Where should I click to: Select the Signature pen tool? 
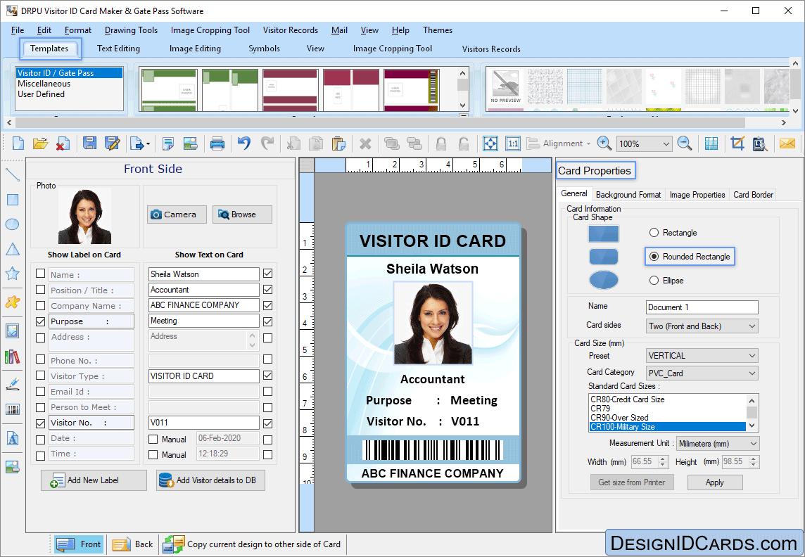tap(13, 384)
